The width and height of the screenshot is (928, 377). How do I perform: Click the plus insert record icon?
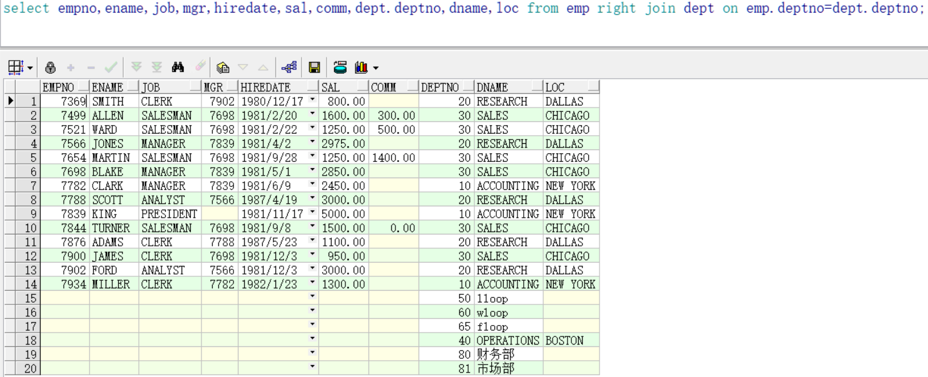coord(71,67)
